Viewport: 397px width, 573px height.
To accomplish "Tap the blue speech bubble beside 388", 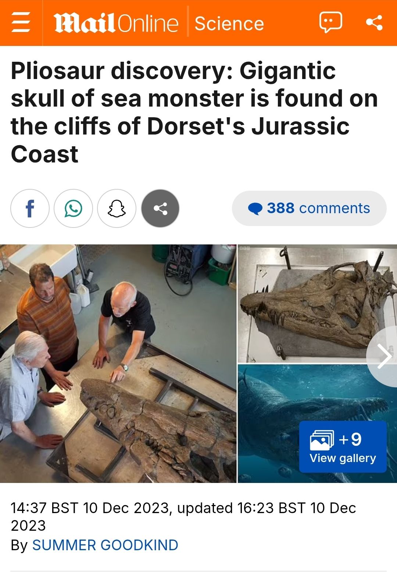I will 255,209.
